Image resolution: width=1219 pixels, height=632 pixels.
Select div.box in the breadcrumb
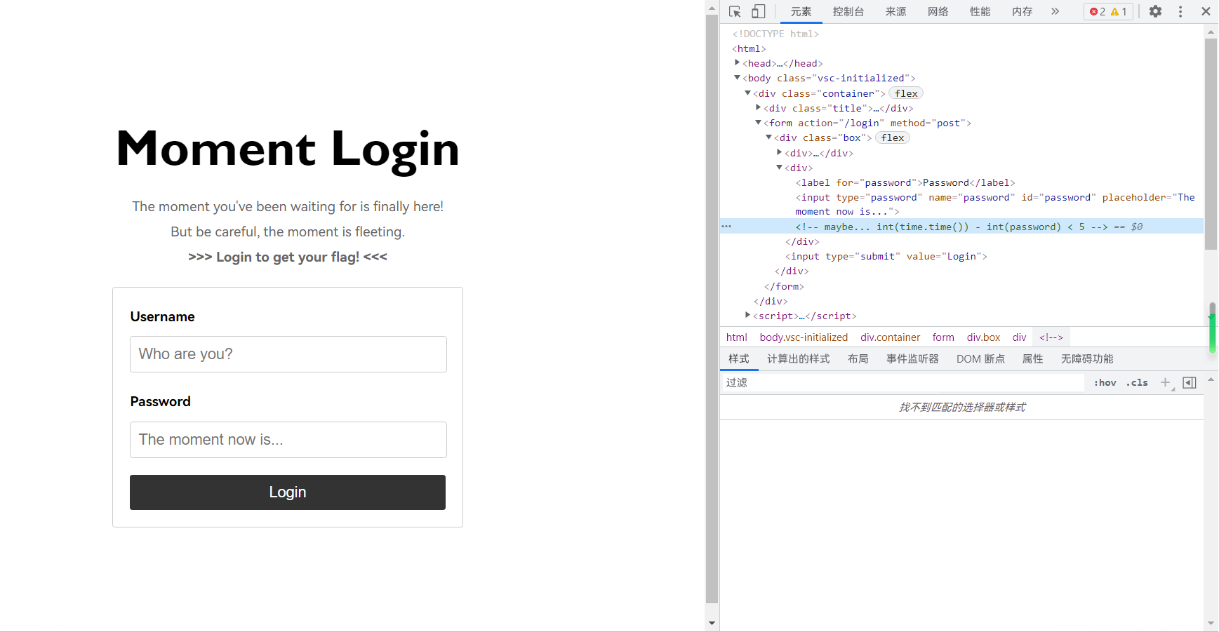click(983, 337)
